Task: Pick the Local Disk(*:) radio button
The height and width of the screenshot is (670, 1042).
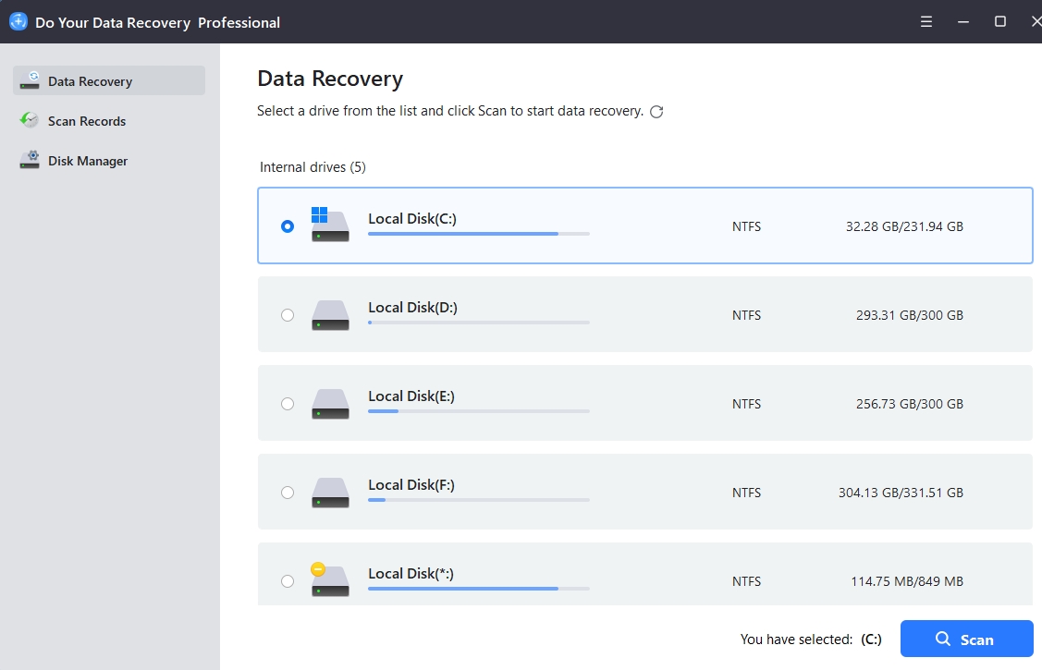Action: 288,581
